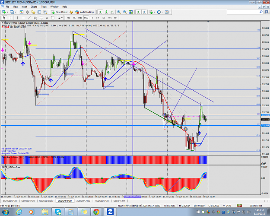Toggle the Navigator folder-star icon
The width and height of the screenshot is (270, 216).
[33, 12]
